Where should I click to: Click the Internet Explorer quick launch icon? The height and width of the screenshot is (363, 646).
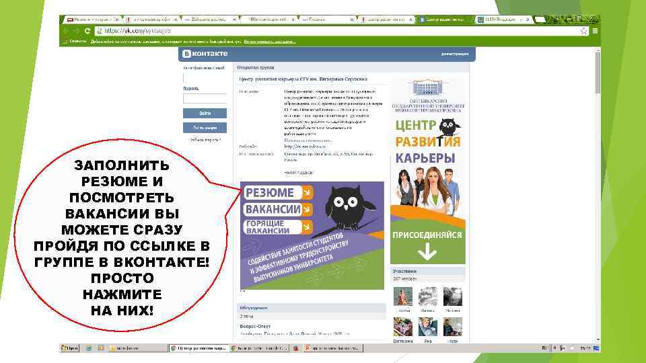pos(89,348)
